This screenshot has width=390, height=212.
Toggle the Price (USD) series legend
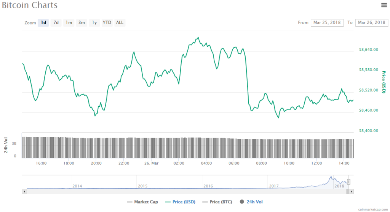click(180, 202)
